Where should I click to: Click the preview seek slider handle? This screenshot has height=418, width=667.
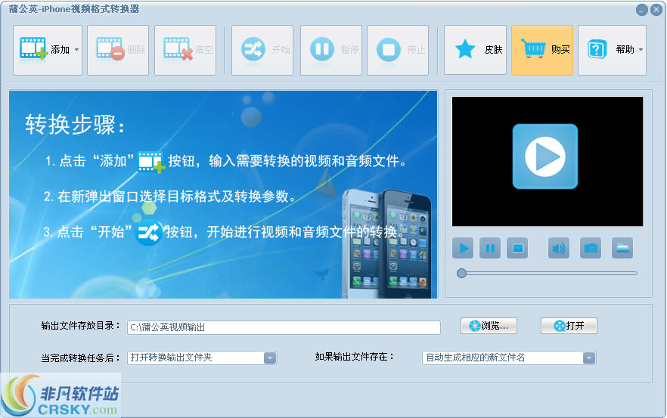(461, 273)
